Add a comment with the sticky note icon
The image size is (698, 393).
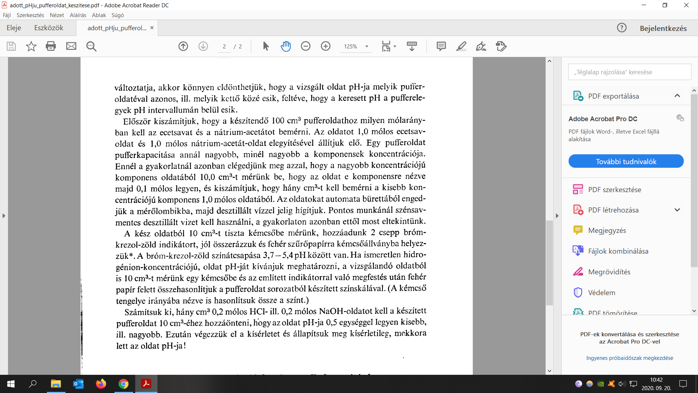(x=441, y=46)
